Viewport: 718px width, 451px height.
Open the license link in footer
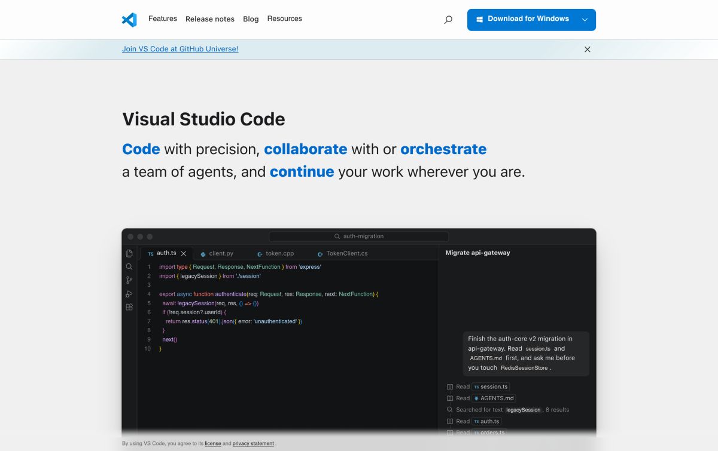(213, 444)
